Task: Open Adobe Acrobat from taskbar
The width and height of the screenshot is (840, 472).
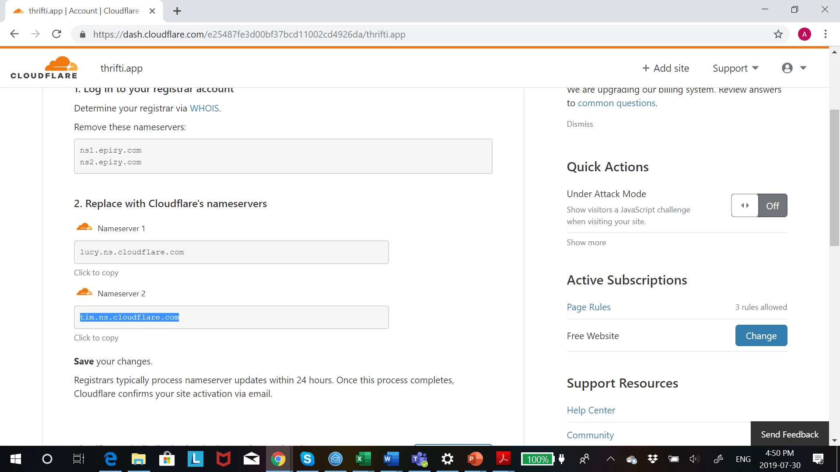Action: pyautogui.click(x=503, y=459)
